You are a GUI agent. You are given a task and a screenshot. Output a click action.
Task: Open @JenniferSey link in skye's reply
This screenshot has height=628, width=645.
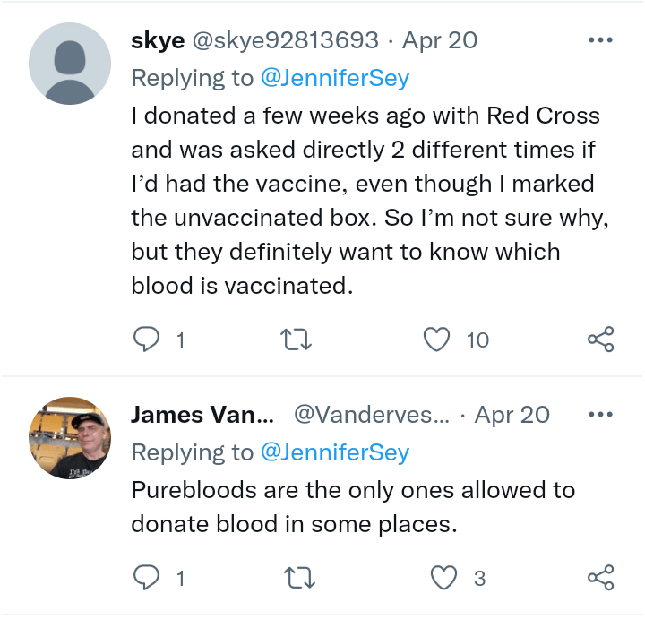pyautogui.click(x=334, y=78)
